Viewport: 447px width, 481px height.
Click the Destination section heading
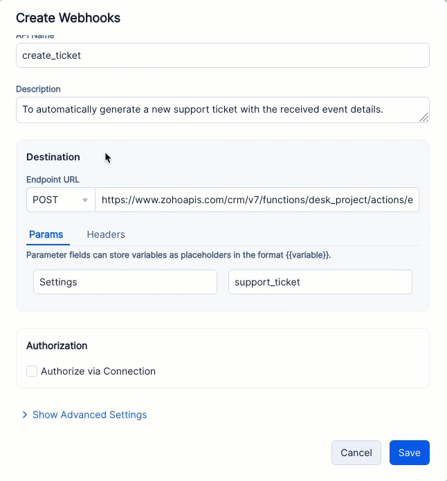53,157
